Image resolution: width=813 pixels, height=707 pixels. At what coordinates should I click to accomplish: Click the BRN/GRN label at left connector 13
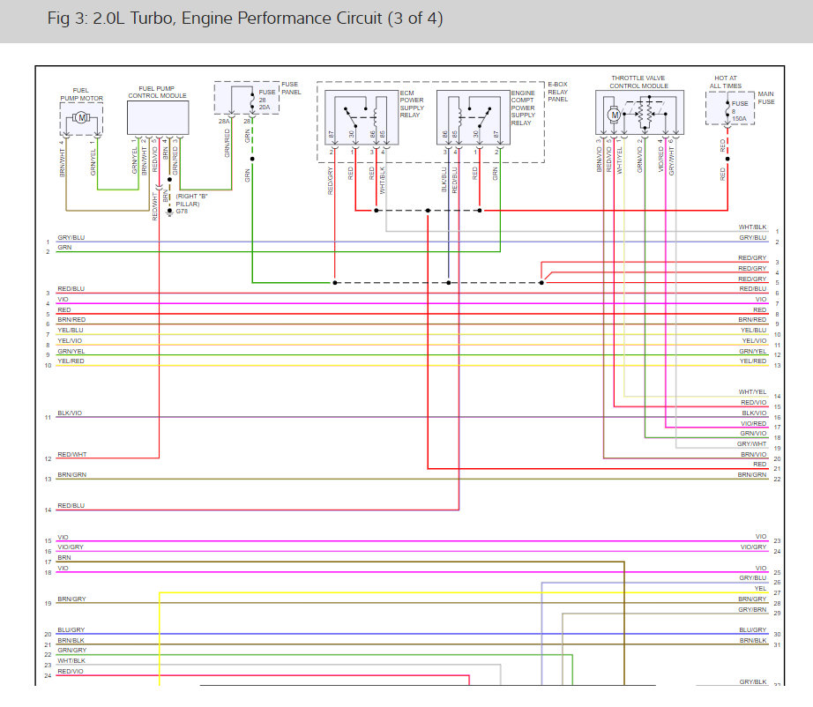pyautogui.click(x=71, y=475)
